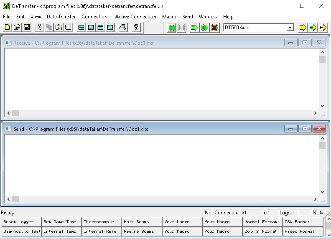This screenshot has height=239, width=331.
Task: Select the CSV Format macro button
Action: click(x=303, y=222)
